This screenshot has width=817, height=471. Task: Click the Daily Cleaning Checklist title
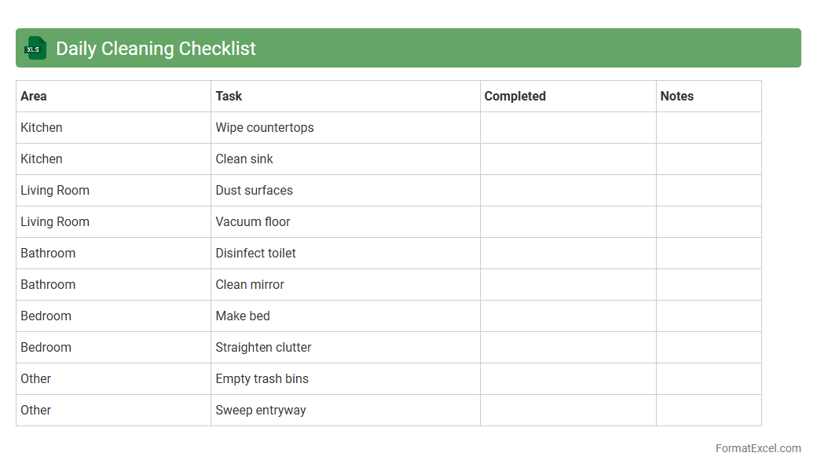(x=156, y=49)
